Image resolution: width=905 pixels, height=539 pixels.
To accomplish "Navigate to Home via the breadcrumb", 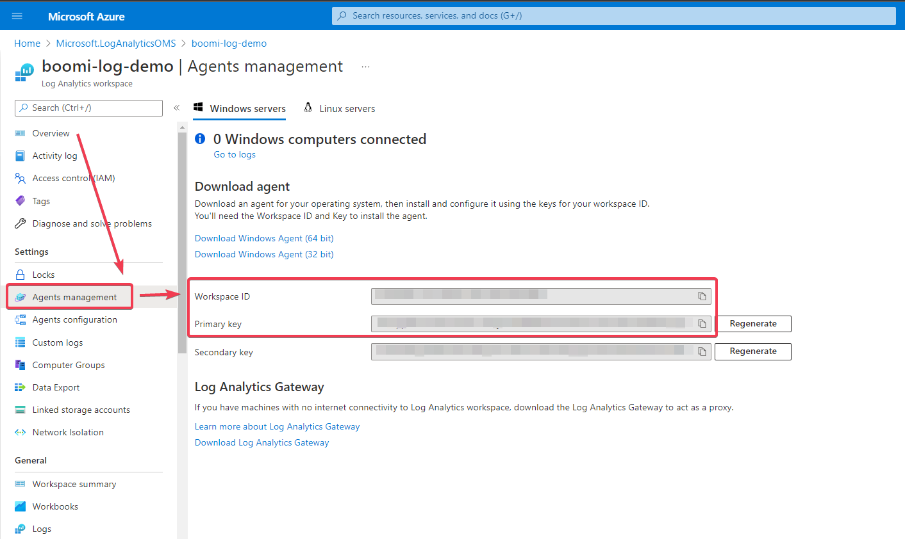I will coord(27,43).
